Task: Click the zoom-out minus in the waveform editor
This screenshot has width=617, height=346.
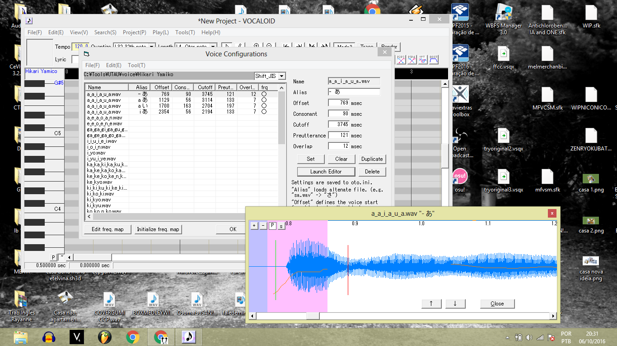Action: click(x=263, y=226)
